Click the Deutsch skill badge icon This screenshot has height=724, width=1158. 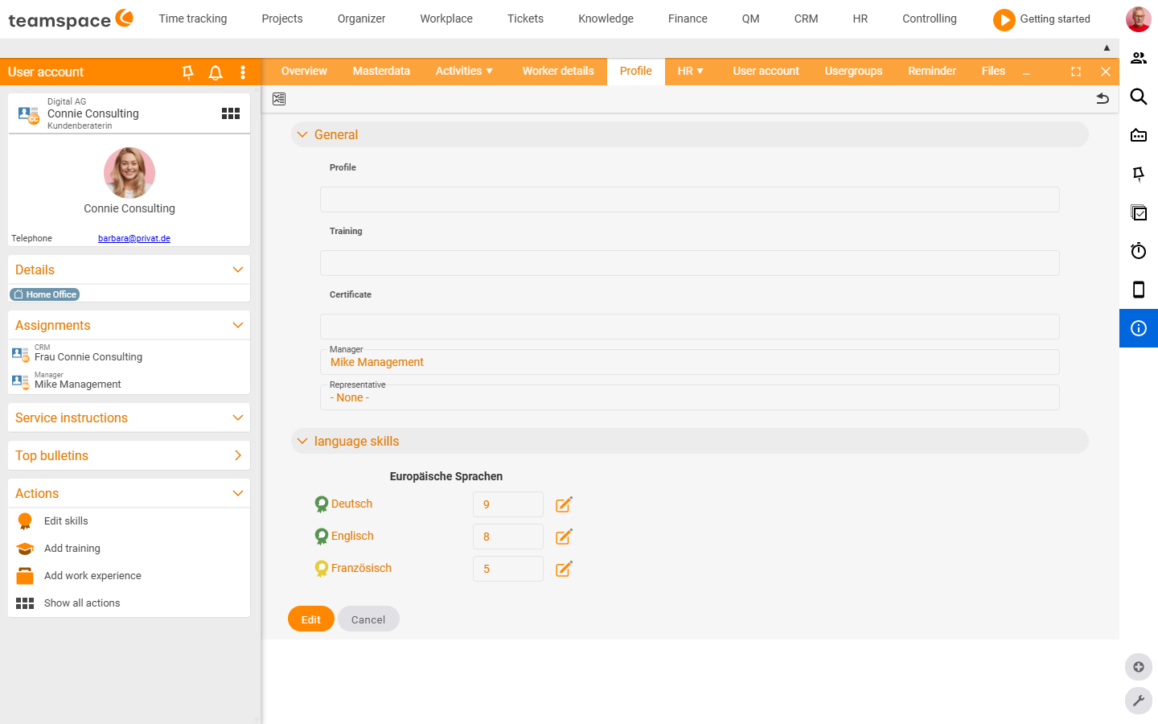coord(322,504)
